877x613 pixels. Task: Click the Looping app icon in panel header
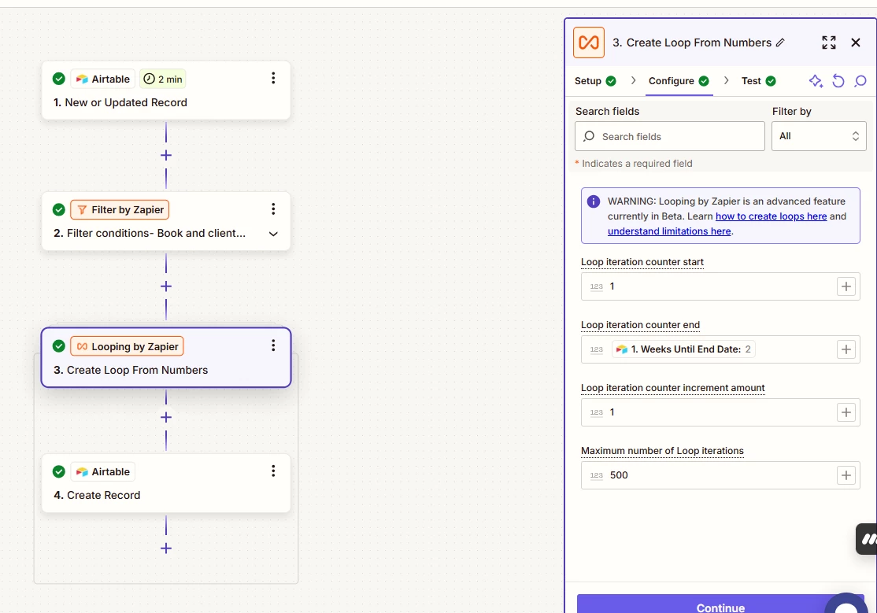click(589, 42)
